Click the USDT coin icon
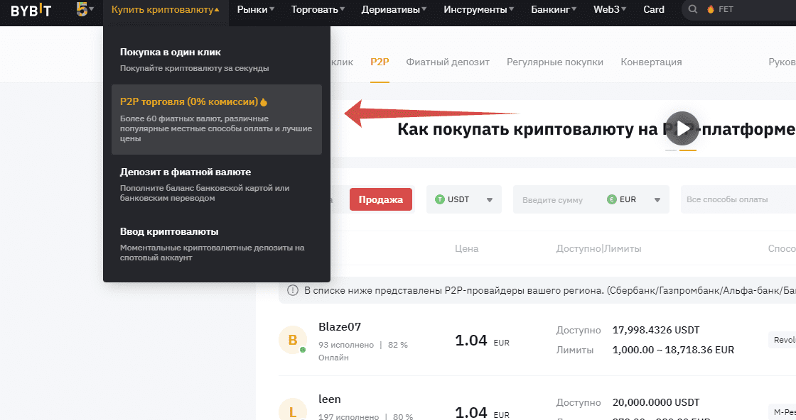796x420 pixels. (x=440, y=199)
